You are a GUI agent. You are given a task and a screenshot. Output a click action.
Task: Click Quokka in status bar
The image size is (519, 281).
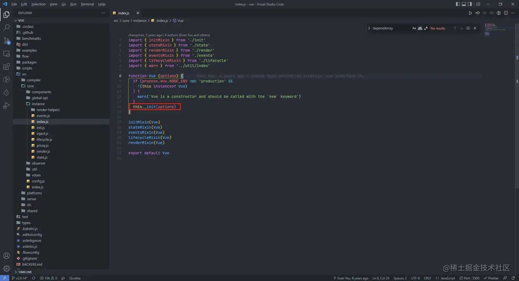[x=75, y=278]
